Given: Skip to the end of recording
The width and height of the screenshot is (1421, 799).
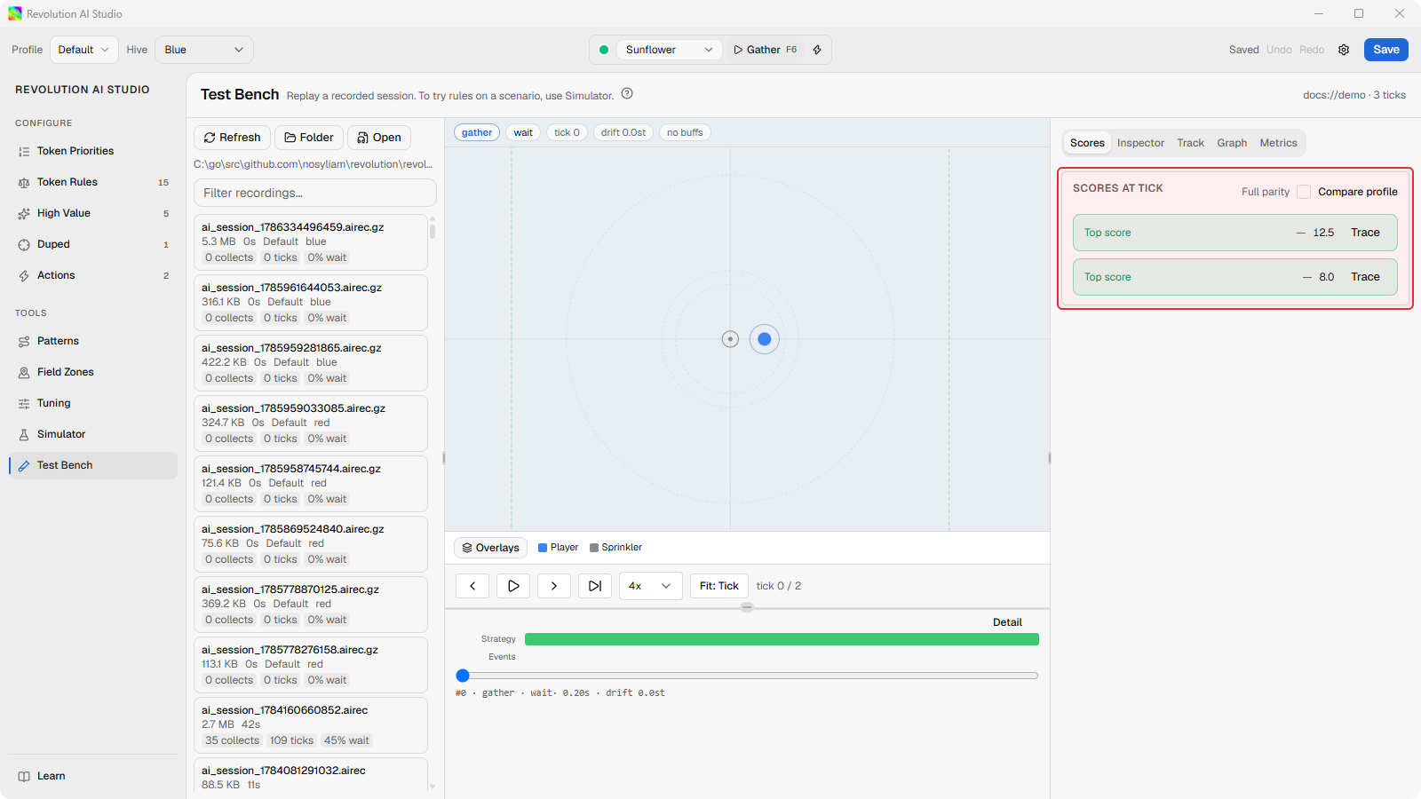Looking at the screenshot, I should coord(595,586).
